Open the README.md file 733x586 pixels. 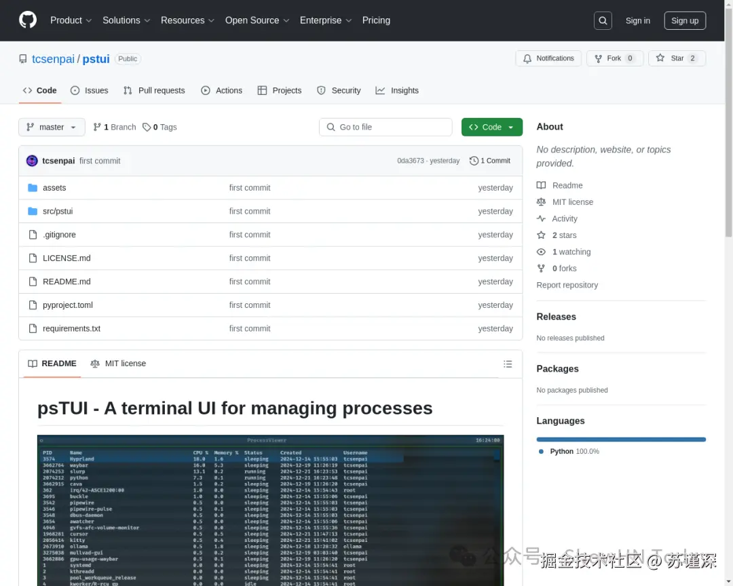(x=67, y=281)
